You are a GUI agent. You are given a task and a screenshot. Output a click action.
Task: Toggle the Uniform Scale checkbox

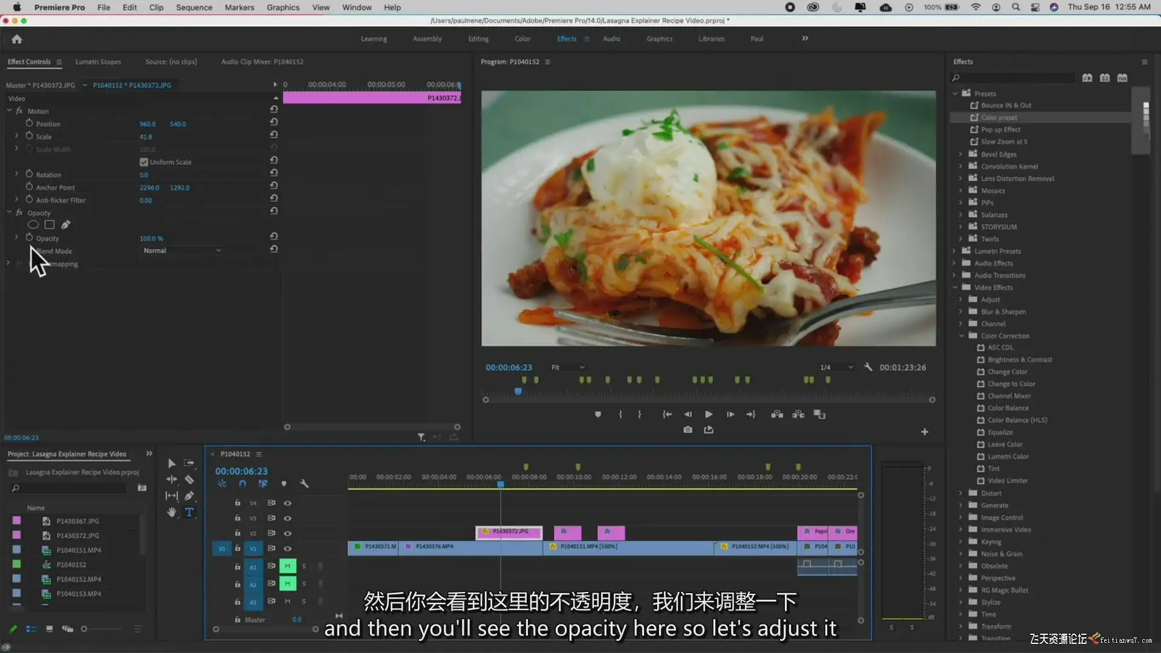pyautogui.click(x=144, y=162)
